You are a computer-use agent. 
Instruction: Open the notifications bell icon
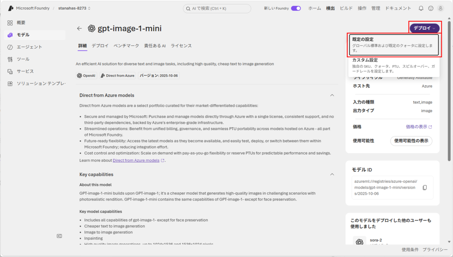pyautogui.click(x=421, y=8)
